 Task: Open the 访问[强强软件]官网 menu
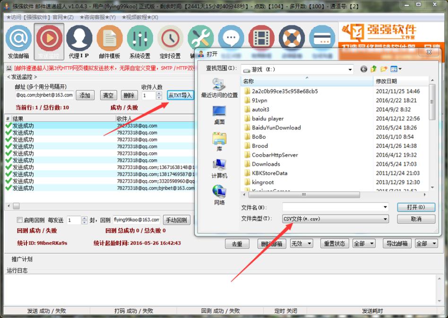[40, 17]
